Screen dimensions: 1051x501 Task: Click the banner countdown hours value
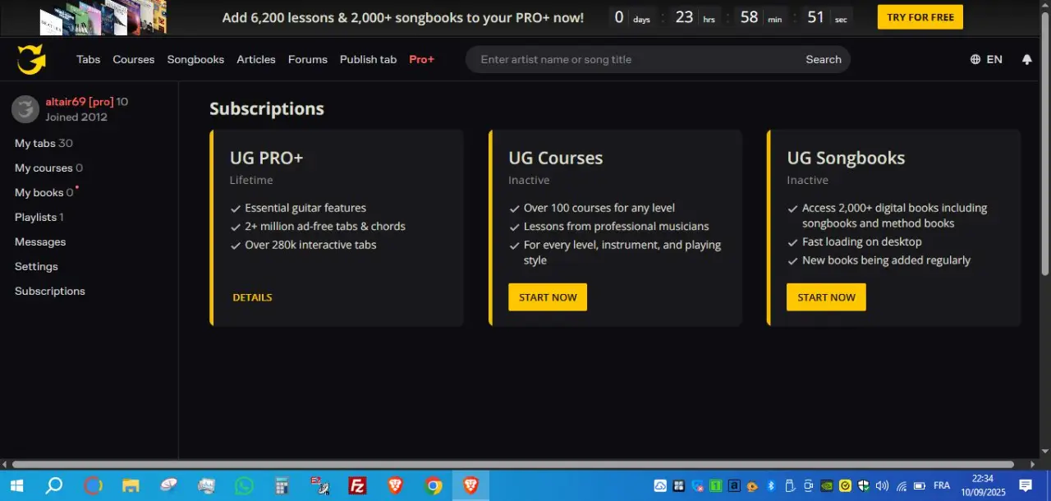tap(684, 17)
